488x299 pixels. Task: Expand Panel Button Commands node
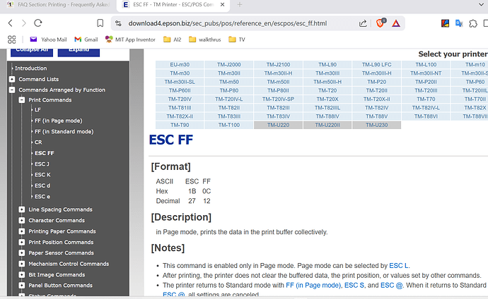(22, 286)
